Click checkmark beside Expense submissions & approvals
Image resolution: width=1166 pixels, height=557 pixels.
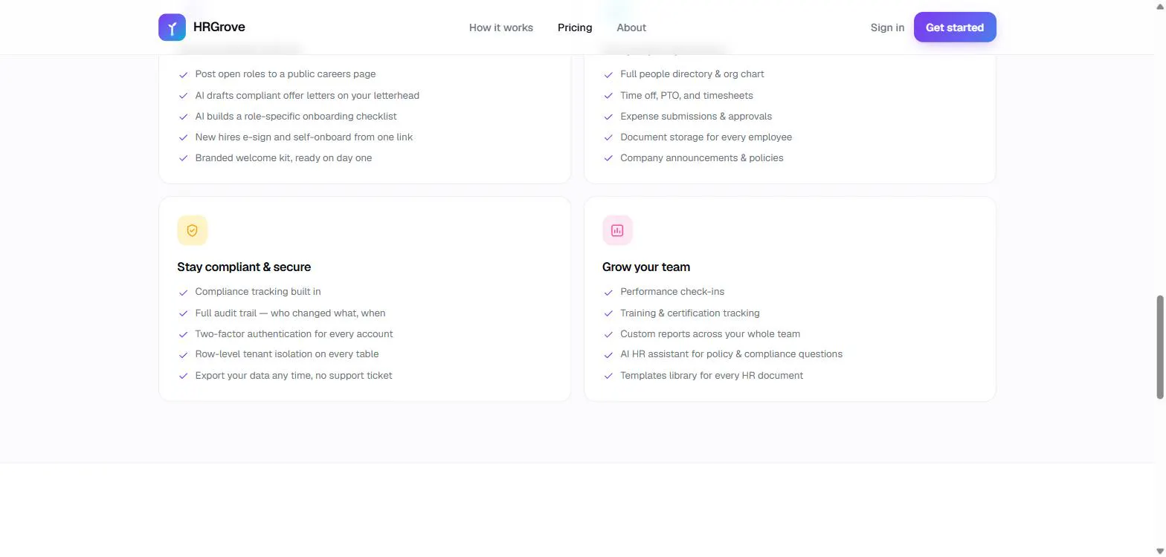[x=608, y=117]
